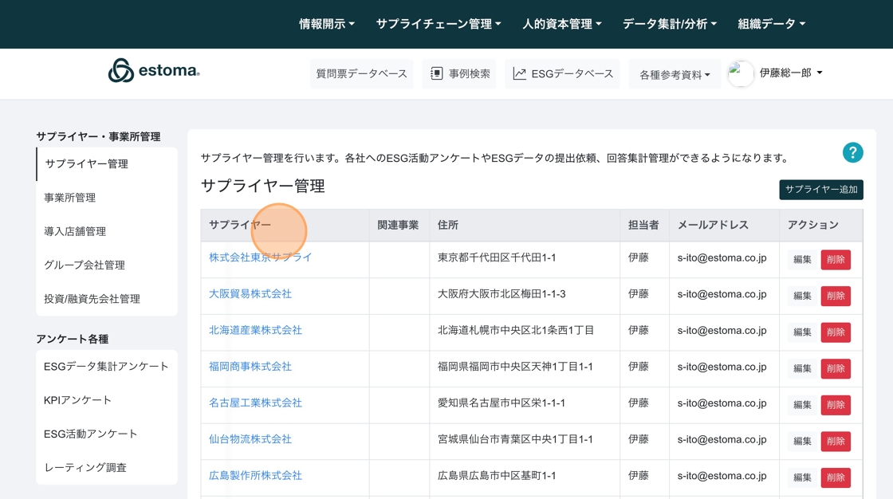Open the 組織データ menu
Screen dimensions: 893x499
click(772, 24)
